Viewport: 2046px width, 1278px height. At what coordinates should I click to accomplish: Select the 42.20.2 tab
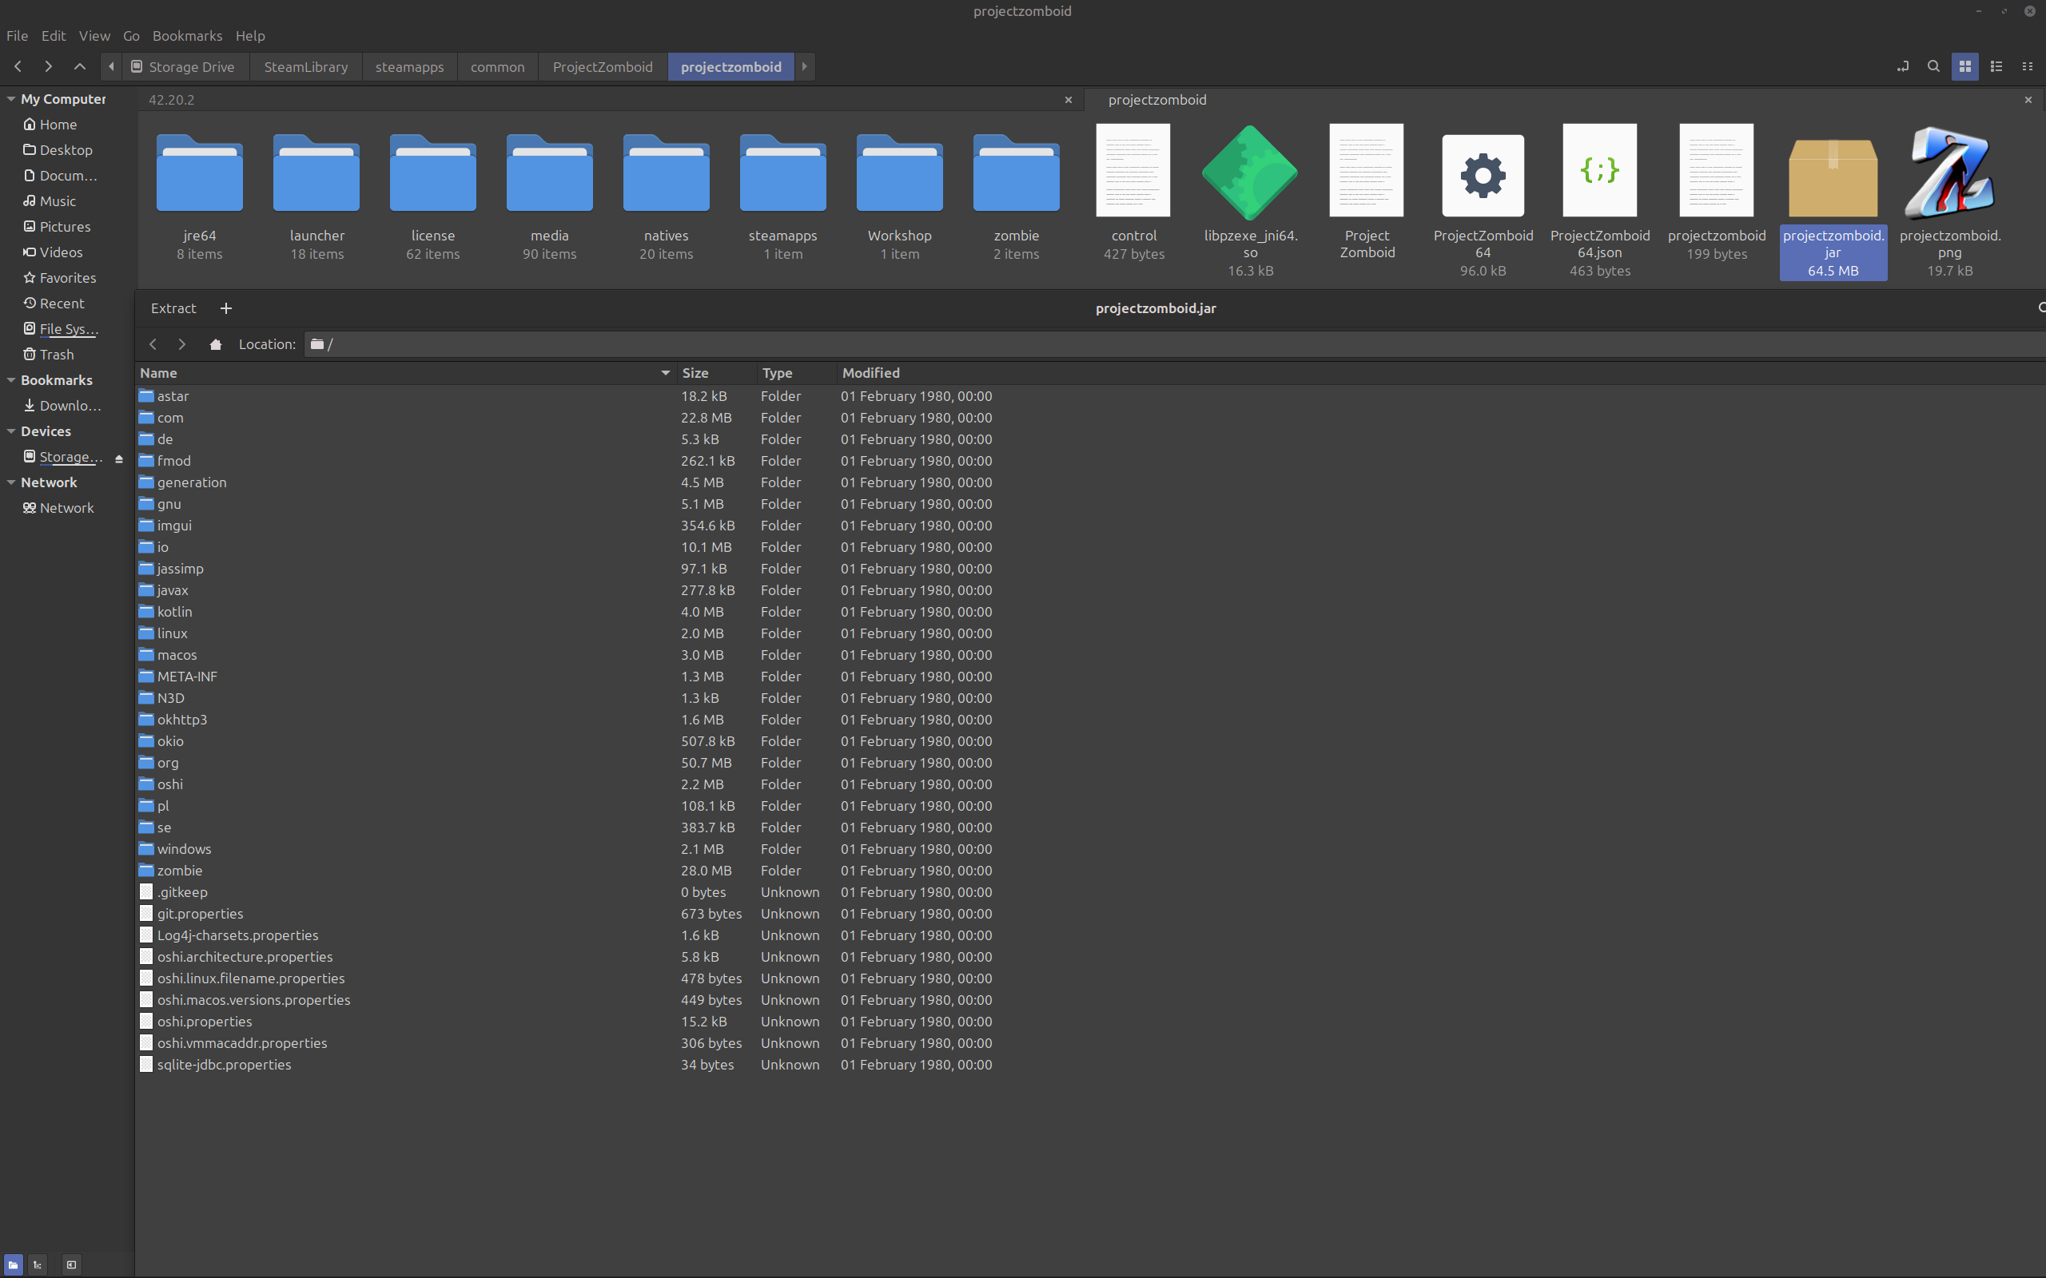tap(172, 100)
